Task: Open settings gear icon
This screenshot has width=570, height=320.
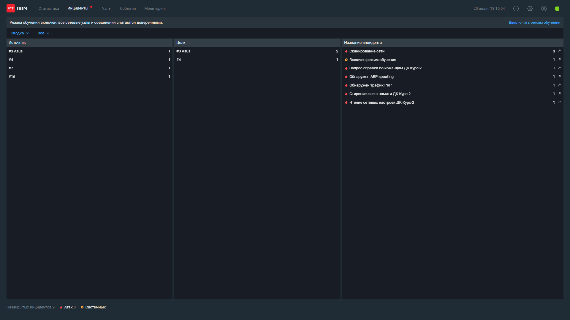Action: tap(530, 9)
